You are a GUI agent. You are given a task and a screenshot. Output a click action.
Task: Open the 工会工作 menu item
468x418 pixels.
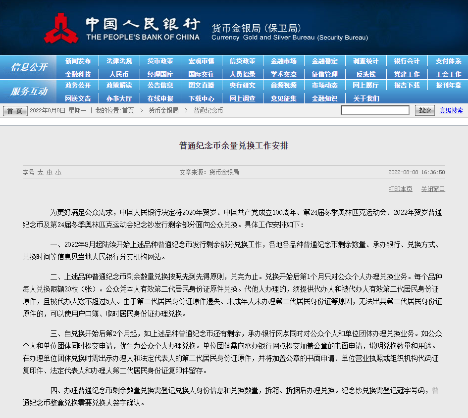(x=448, y=74)
